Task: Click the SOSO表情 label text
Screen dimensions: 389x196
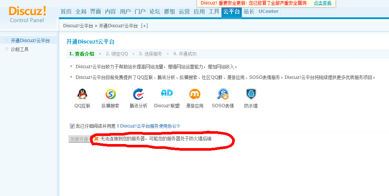Action: pos(223,106)
